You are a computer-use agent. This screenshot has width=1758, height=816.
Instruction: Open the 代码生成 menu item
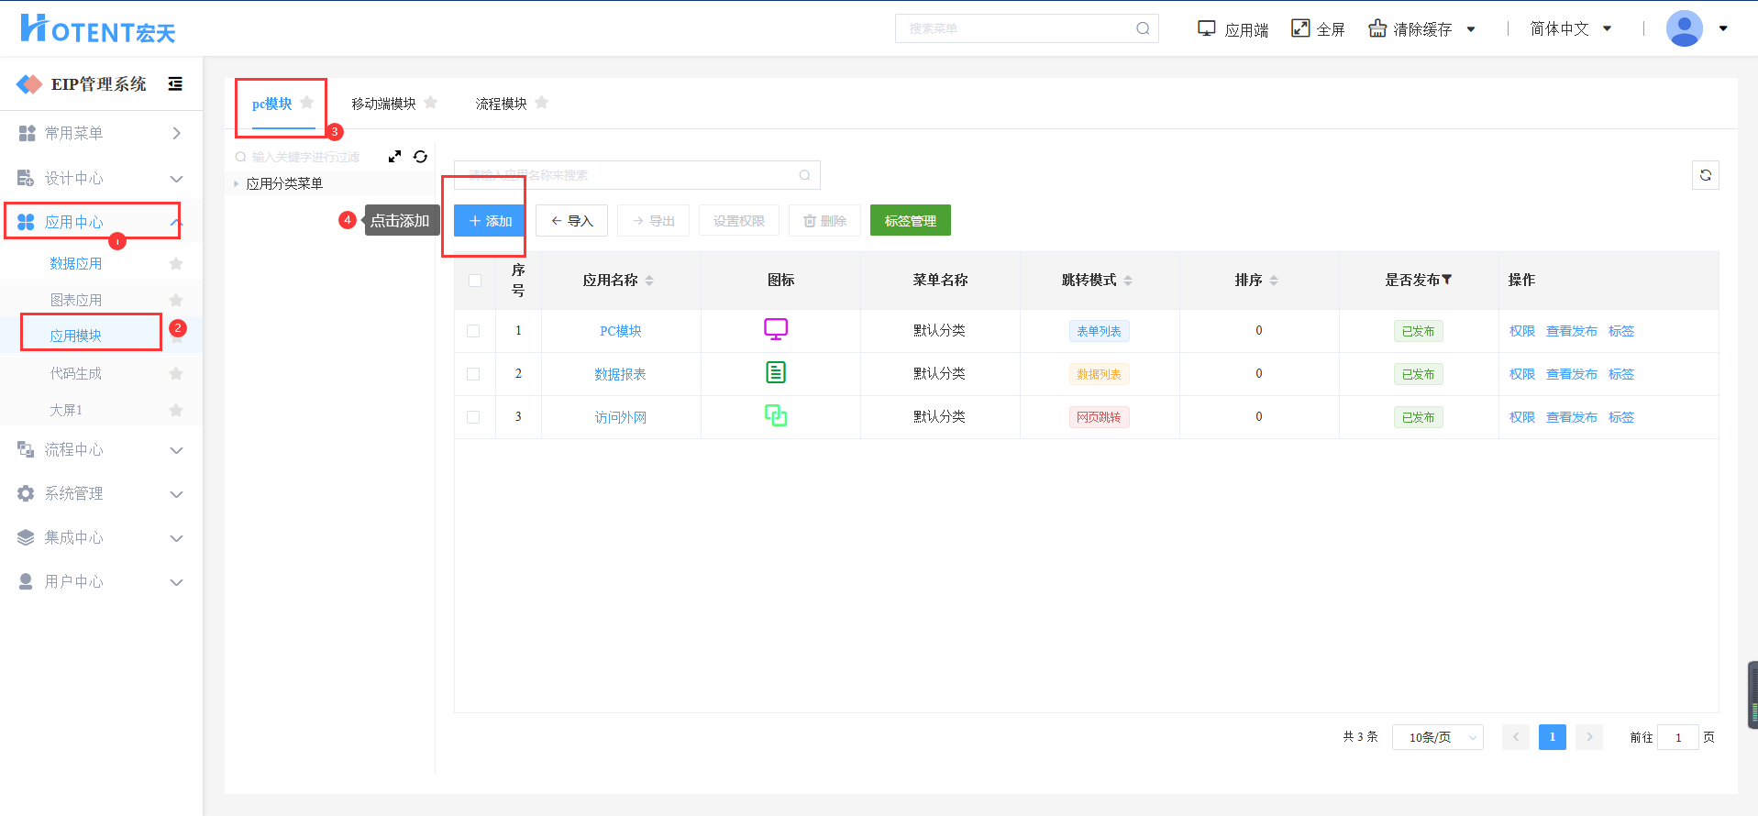tap(76, 373)
